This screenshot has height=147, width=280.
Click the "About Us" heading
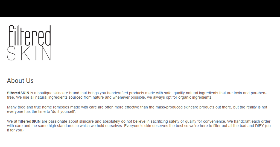[20, 81]
